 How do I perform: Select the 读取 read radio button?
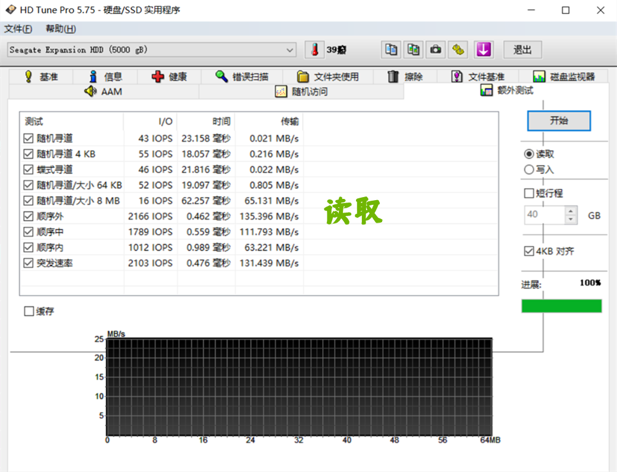(x=529, y=154)
